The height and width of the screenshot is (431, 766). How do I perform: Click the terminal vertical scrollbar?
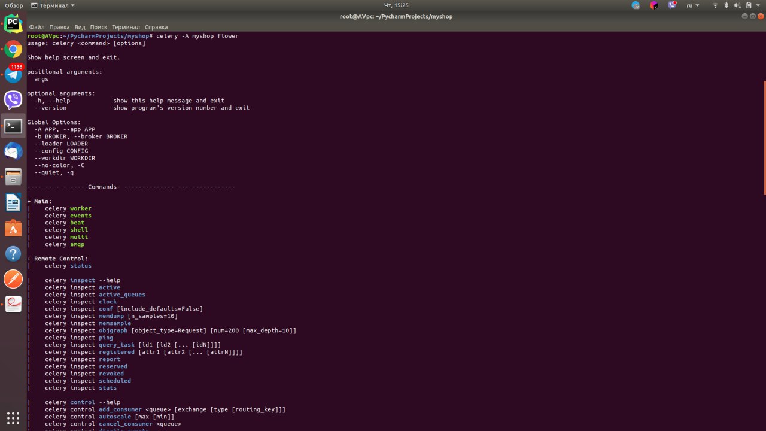pyautogui.click(x=764, y=138)
